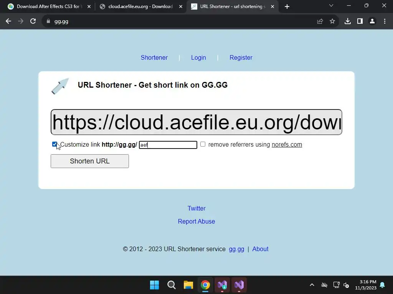Click the custom alias field containing aef
This screenshot has width=393, height=294.
[x=168, y=145]
